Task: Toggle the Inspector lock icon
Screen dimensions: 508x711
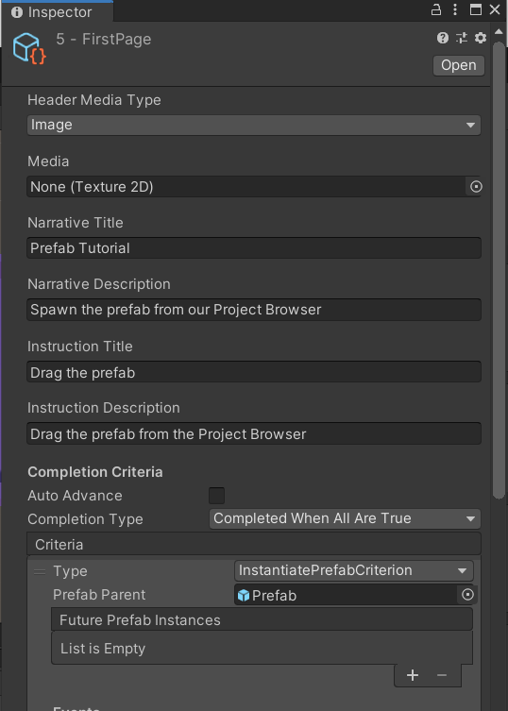Action: [436, 10]
